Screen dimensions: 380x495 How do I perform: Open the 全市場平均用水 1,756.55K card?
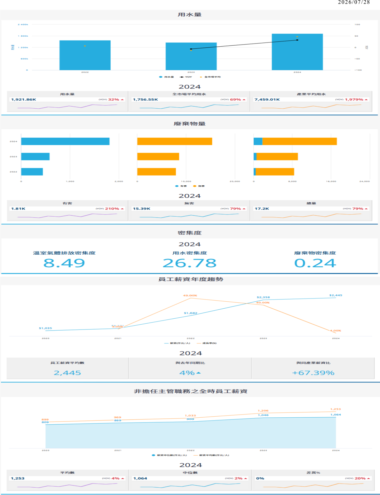click(x=189, y=102)
